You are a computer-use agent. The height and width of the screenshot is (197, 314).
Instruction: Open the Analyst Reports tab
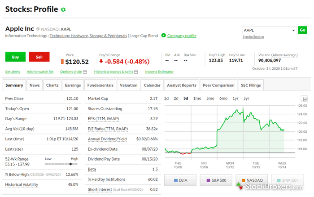click(x=181, y=85)
